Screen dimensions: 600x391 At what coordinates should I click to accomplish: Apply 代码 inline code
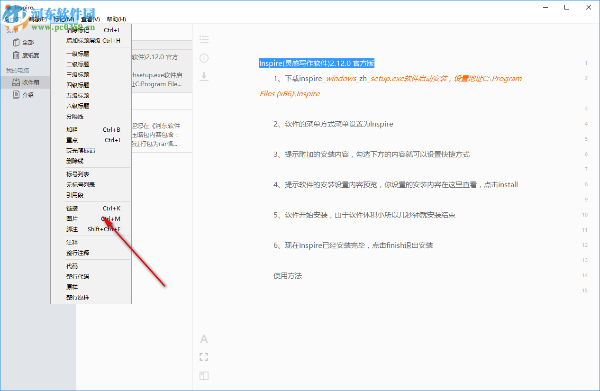coord(91,266)
